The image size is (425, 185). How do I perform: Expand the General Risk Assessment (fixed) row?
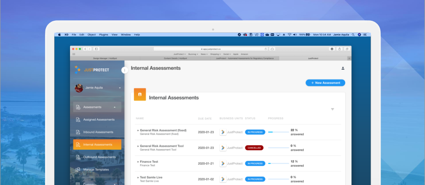(x=138, y=130)
